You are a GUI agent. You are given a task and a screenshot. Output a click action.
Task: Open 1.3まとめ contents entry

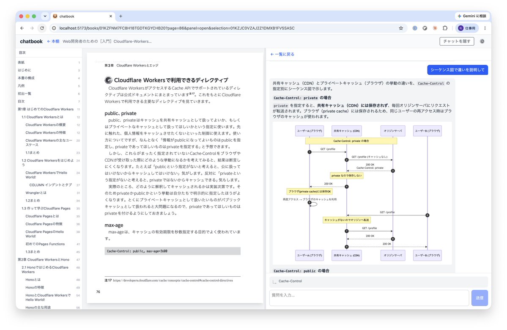tap(49, 252)
